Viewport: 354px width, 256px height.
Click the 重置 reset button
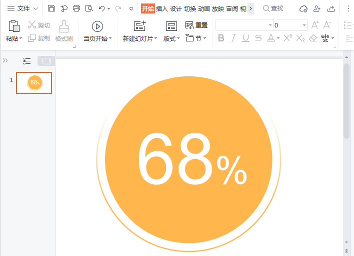196,25
